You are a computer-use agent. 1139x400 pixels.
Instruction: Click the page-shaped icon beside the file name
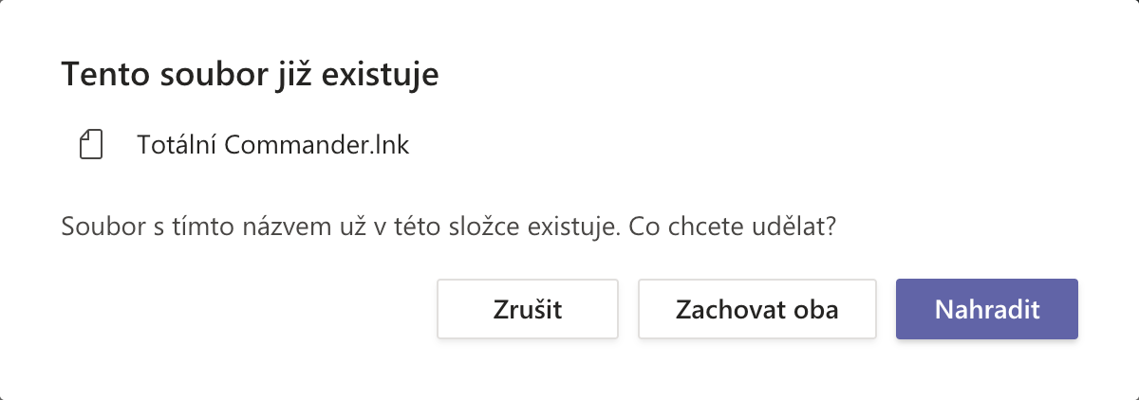pyautogui.click(x=90, y=146)
